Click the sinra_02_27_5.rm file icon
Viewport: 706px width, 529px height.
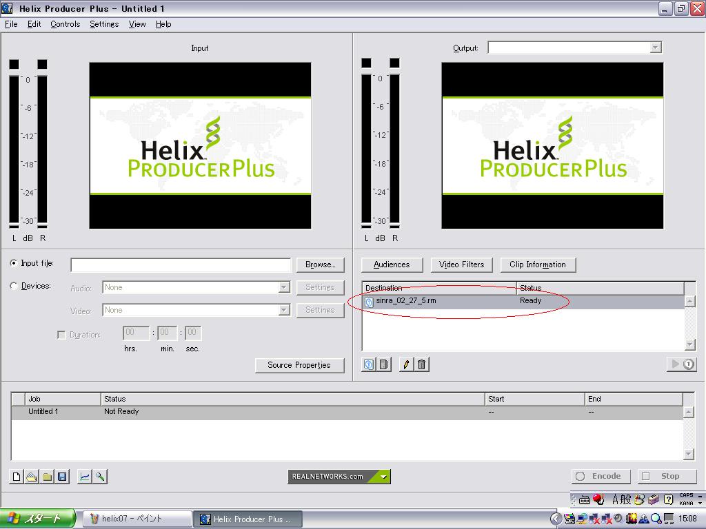coord(369,302)
